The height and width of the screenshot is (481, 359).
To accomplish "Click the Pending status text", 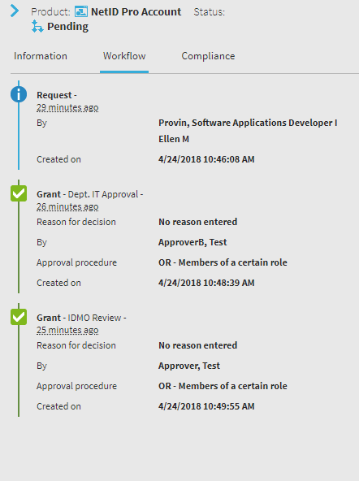I will [x=67, y=26].
